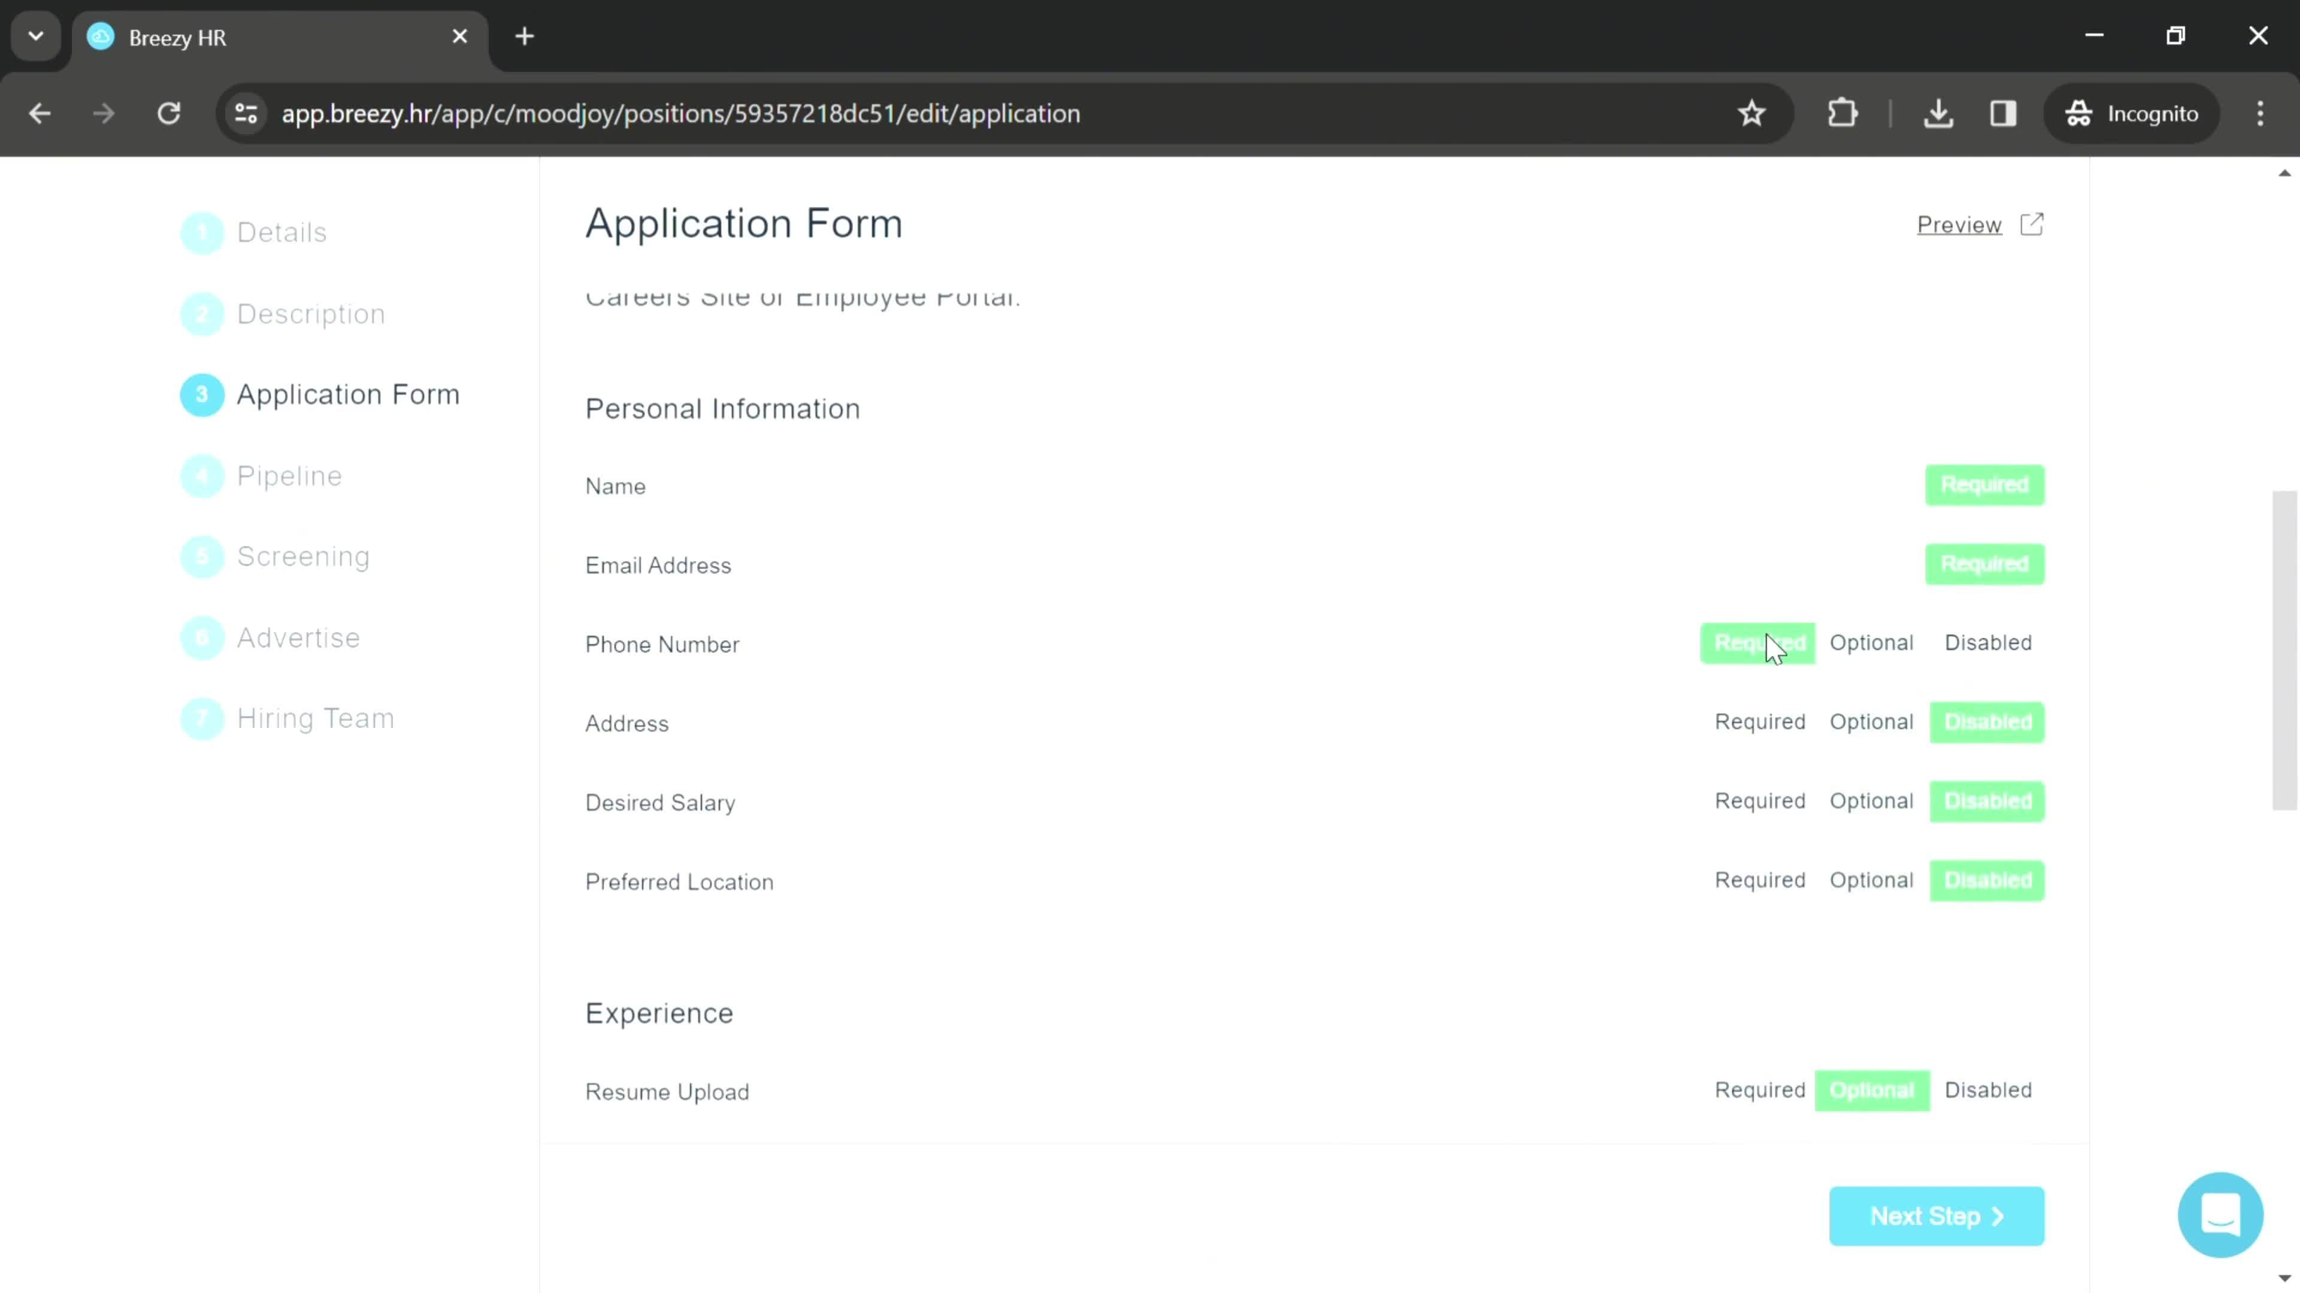Click the Details step icon
The height and width of the screenshot is (1293, 2300).
pyautogui.click(x=202, y=232)
